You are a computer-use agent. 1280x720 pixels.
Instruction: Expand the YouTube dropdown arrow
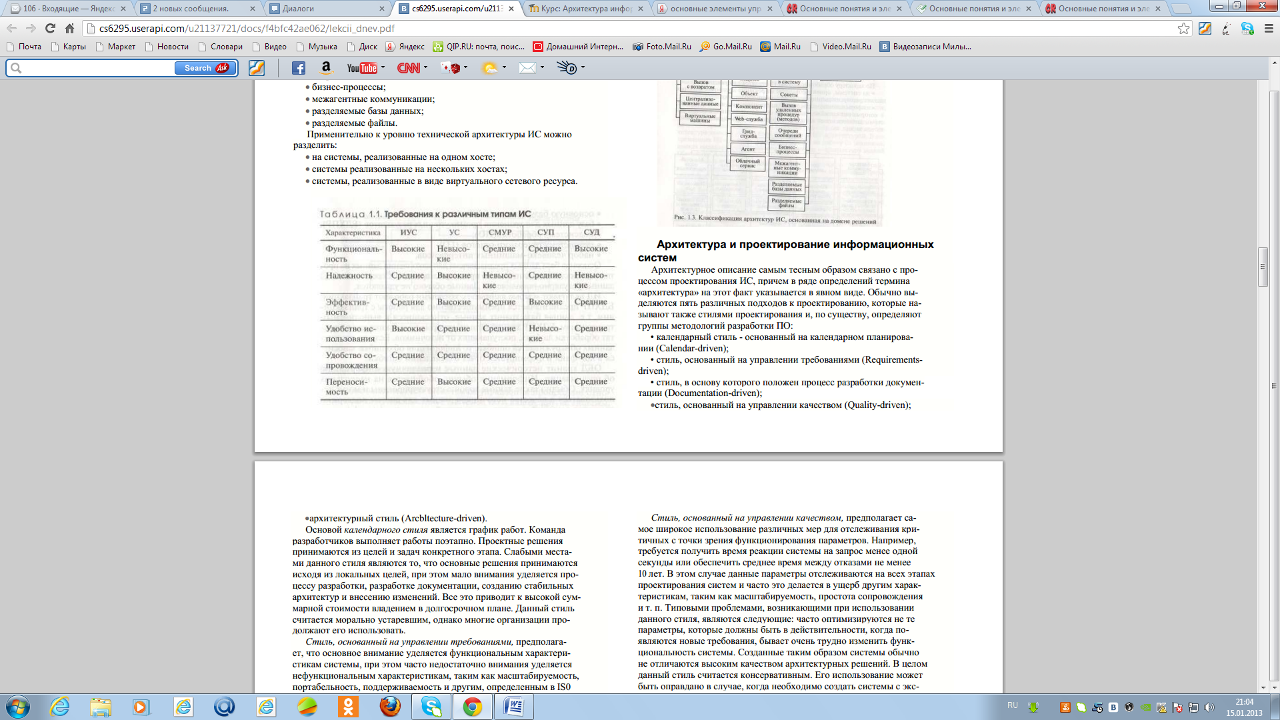pos(383,67)
